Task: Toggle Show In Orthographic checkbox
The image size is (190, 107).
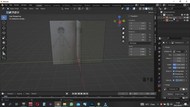Action: (x=174, y=71)
